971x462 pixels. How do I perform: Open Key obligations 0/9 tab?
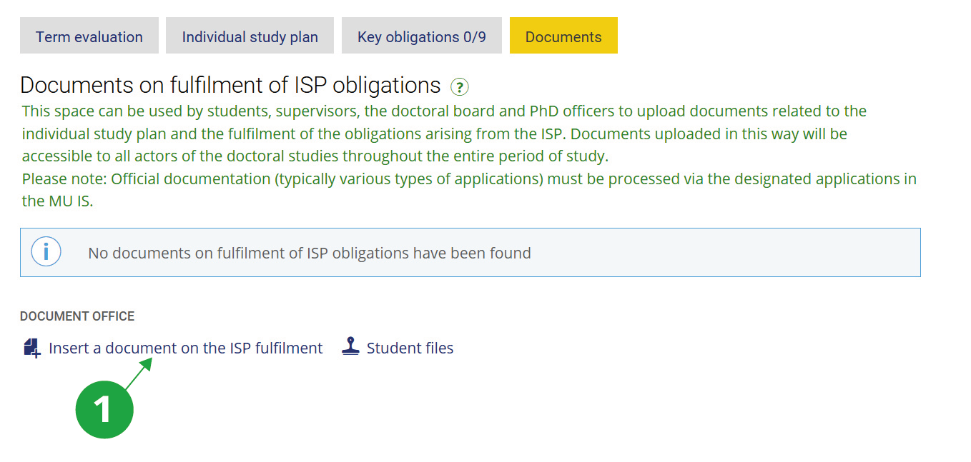421,36
